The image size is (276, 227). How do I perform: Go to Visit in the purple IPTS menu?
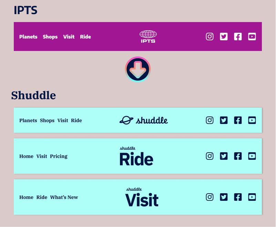point(69,37)
